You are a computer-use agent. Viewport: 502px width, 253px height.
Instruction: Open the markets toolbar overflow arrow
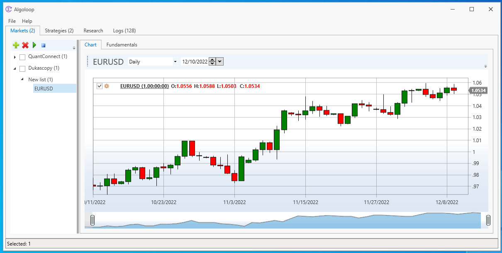click(x=74, y=48)
